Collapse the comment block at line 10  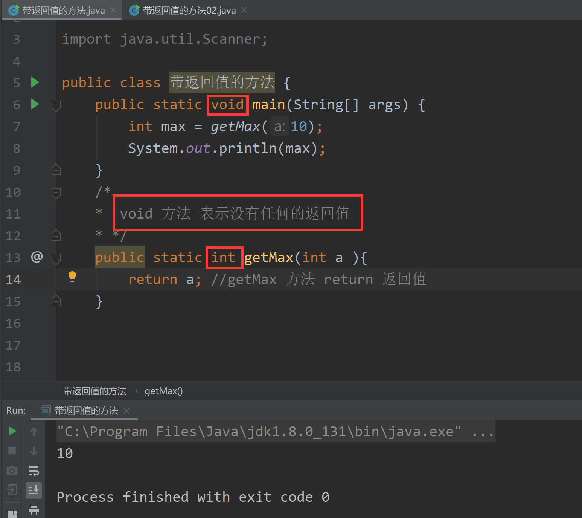(x=56, y=193)
